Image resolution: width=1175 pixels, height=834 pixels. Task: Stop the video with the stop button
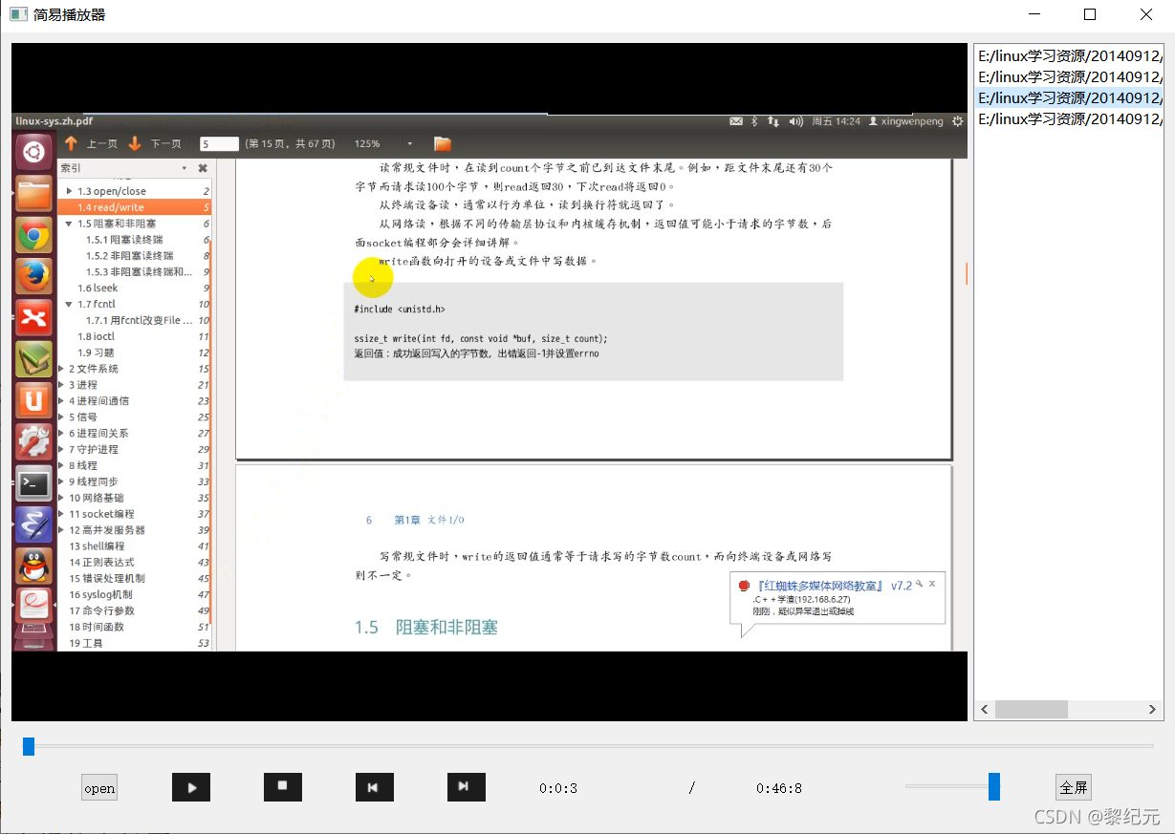[x=283, y=787]
